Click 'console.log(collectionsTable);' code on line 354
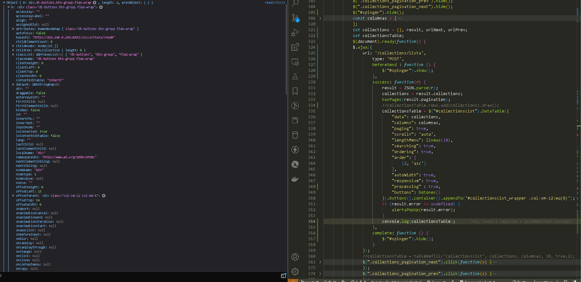 pyautogui.click(x=418, y=222)
